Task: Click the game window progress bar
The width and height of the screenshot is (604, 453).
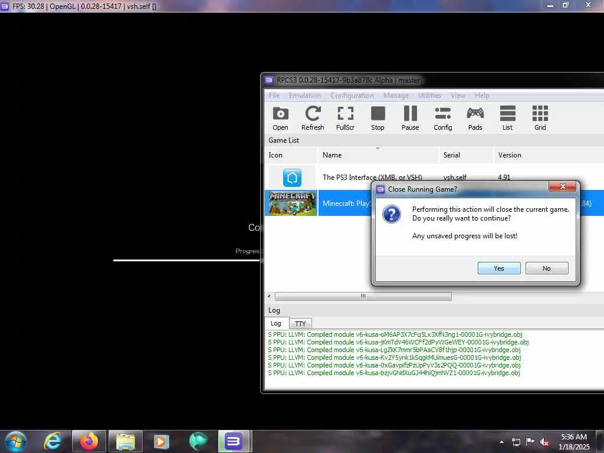Action: 186,260
